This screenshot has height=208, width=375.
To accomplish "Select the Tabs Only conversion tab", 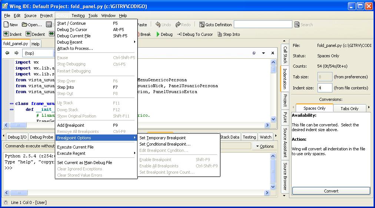I will (349, 109).
